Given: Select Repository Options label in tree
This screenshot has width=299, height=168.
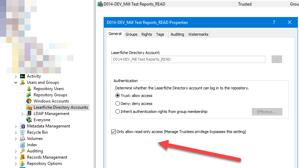Looking at the screenshot, I should click(x=44, y=163).
